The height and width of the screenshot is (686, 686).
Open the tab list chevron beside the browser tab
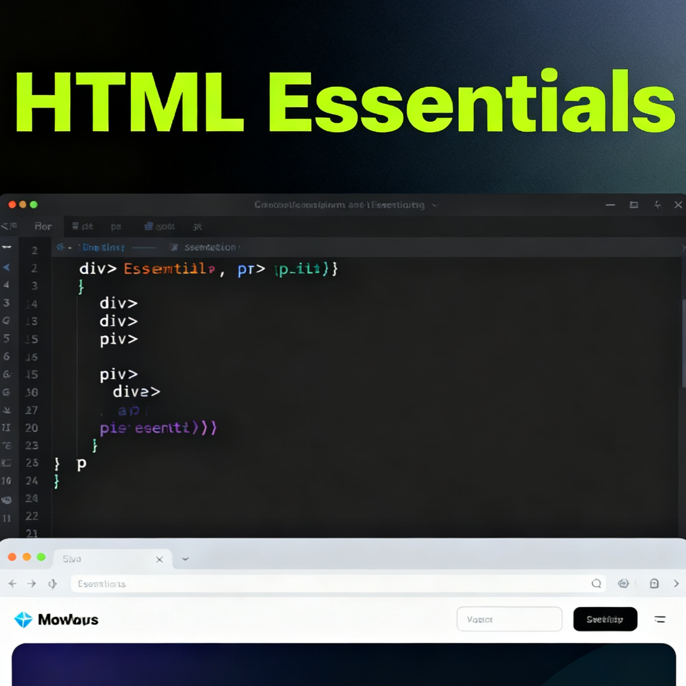click(185, 559)
